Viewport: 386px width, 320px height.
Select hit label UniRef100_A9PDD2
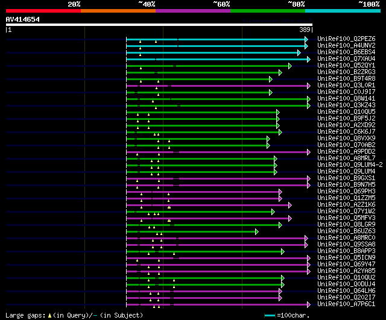point(346,152)
